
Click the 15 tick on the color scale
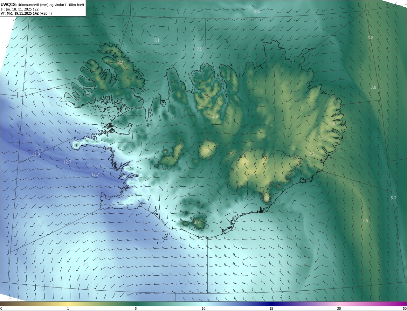[271, 308]
